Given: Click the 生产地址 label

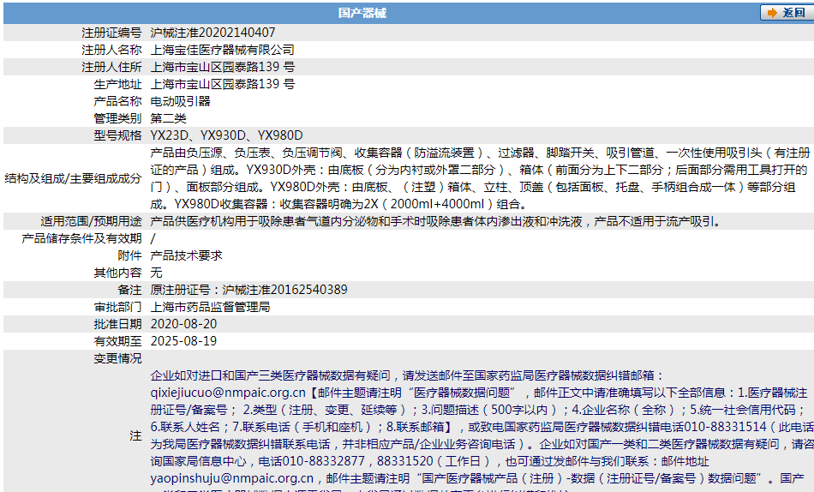Looking at the screenshot, I should 118,84.
